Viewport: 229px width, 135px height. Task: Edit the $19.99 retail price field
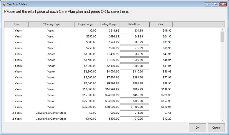point(134,119)
